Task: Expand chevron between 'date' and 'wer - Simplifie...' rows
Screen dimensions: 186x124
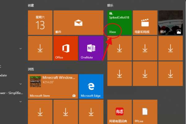Action: pyautogui.click(x=20, y=84)
